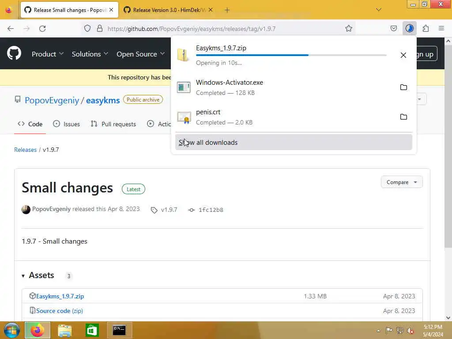
Task: Click PopovEvgeniy's avatar image
Action: point(26,209)
